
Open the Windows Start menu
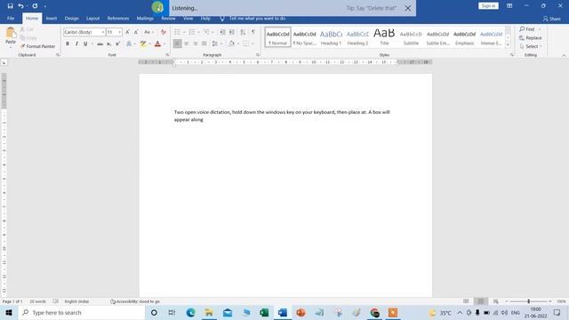[x=9, y=312]
